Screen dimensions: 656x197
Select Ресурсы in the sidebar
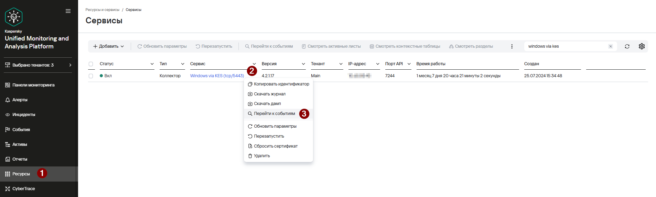[39, 174]
